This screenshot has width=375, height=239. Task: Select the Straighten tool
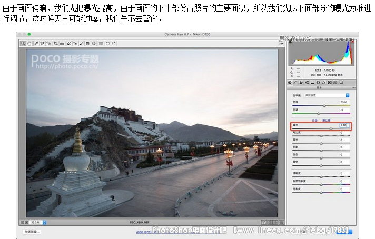62,43
